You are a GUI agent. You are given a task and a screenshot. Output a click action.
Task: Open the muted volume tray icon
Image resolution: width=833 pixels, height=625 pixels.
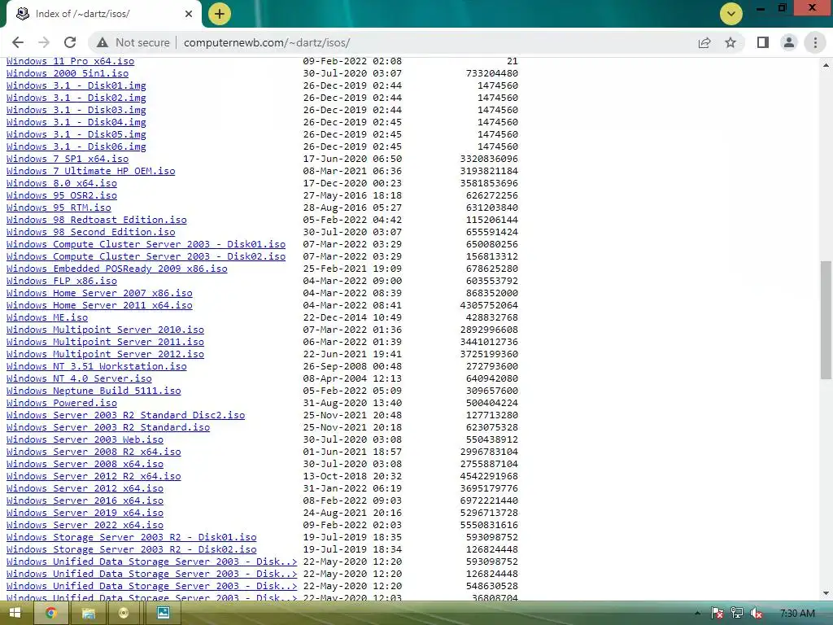click(756, 614)
